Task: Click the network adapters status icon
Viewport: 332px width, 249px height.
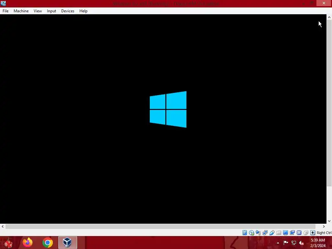Action: click(x=265, y=233)
